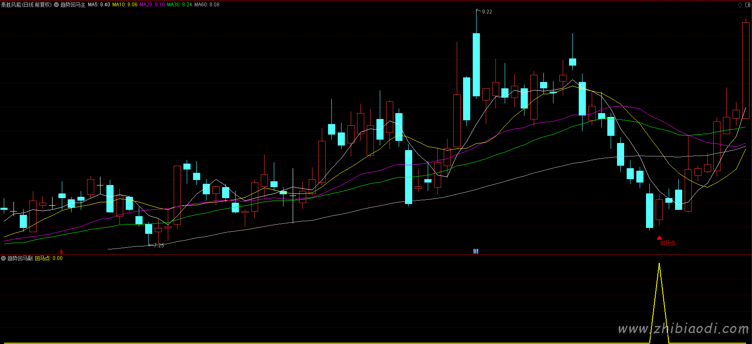Select the 7.25 low price label
This screenshot has width=752, height=344.
(x=159, y=246)
